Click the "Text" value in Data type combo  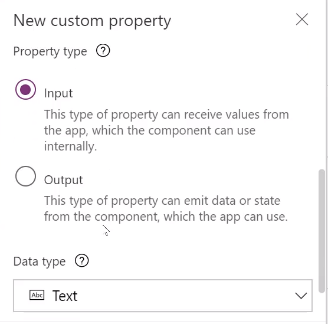[65, 296]
